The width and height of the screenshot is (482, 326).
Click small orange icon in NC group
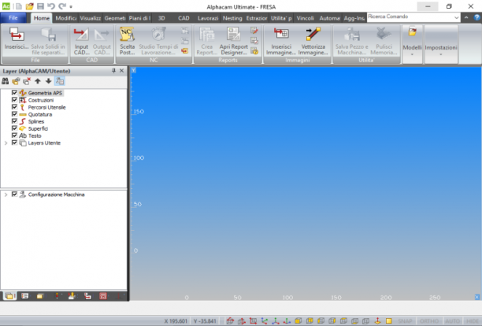tap(185, 50)
